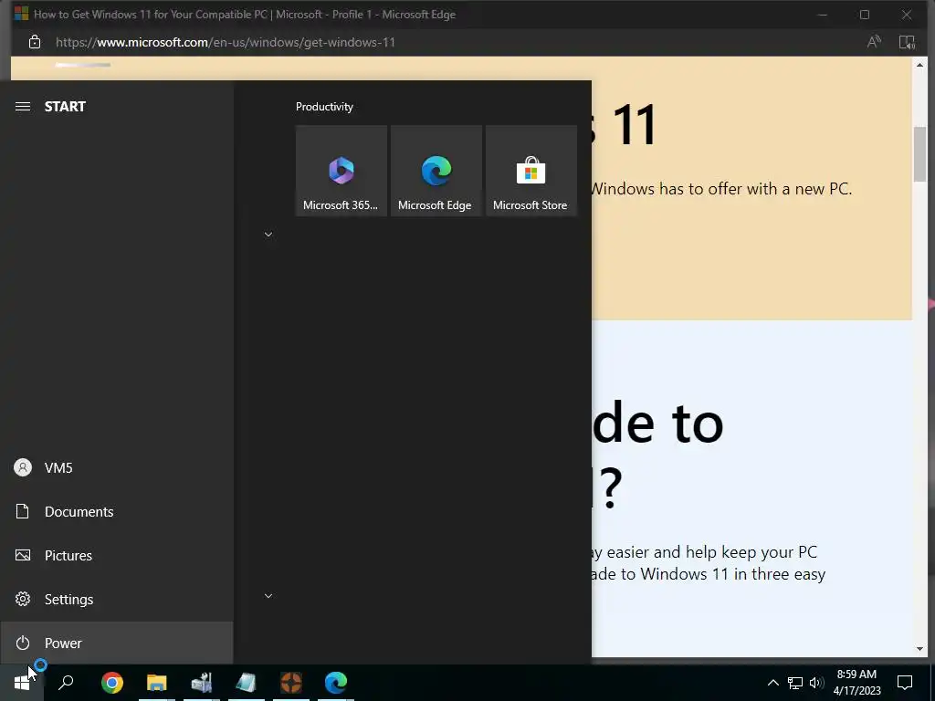Open File Explorer from taskbar
The width and height of the screenshot is (935, 701).
(x=157, y=683)
